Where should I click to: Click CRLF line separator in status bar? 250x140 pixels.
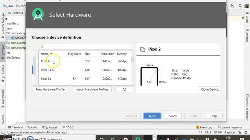[x=208, y=132]
